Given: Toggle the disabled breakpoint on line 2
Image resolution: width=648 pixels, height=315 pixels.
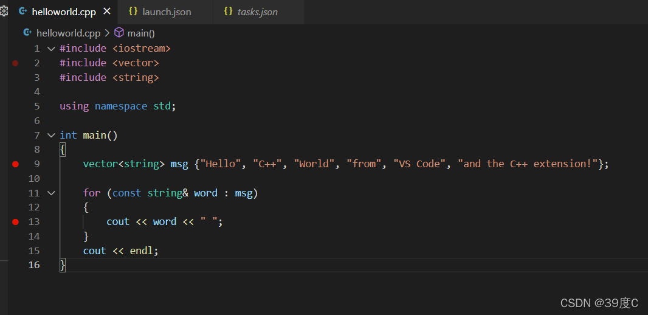Looking at the screenshot, I should point(15,63).
